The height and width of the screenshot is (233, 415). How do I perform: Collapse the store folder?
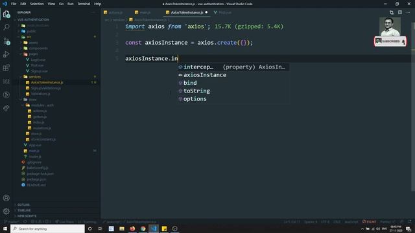pos(32,100)
